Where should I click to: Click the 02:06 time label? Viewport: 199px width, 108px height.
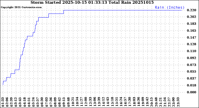pyautogui.click(x=7, y=102)
